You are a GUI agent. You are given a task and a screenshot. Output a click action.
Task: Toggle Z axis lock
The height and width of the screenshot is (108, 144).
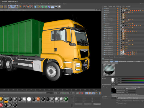(16, 7)
